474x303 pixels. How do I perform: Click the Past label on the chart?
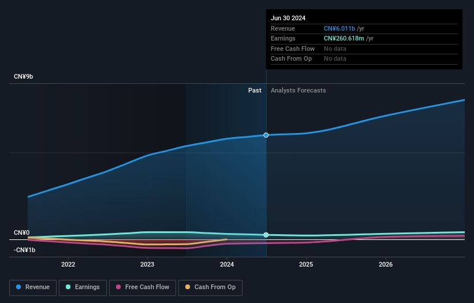coord(255,91)
